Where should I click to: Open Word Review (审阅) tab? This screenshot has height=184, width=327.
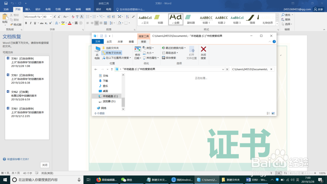tap(78, 9)
